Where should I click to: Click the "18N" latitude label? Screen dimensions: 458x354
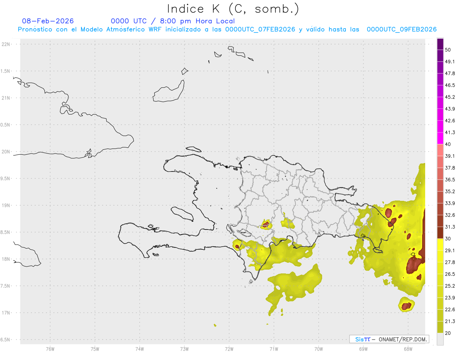coord(6,259)
